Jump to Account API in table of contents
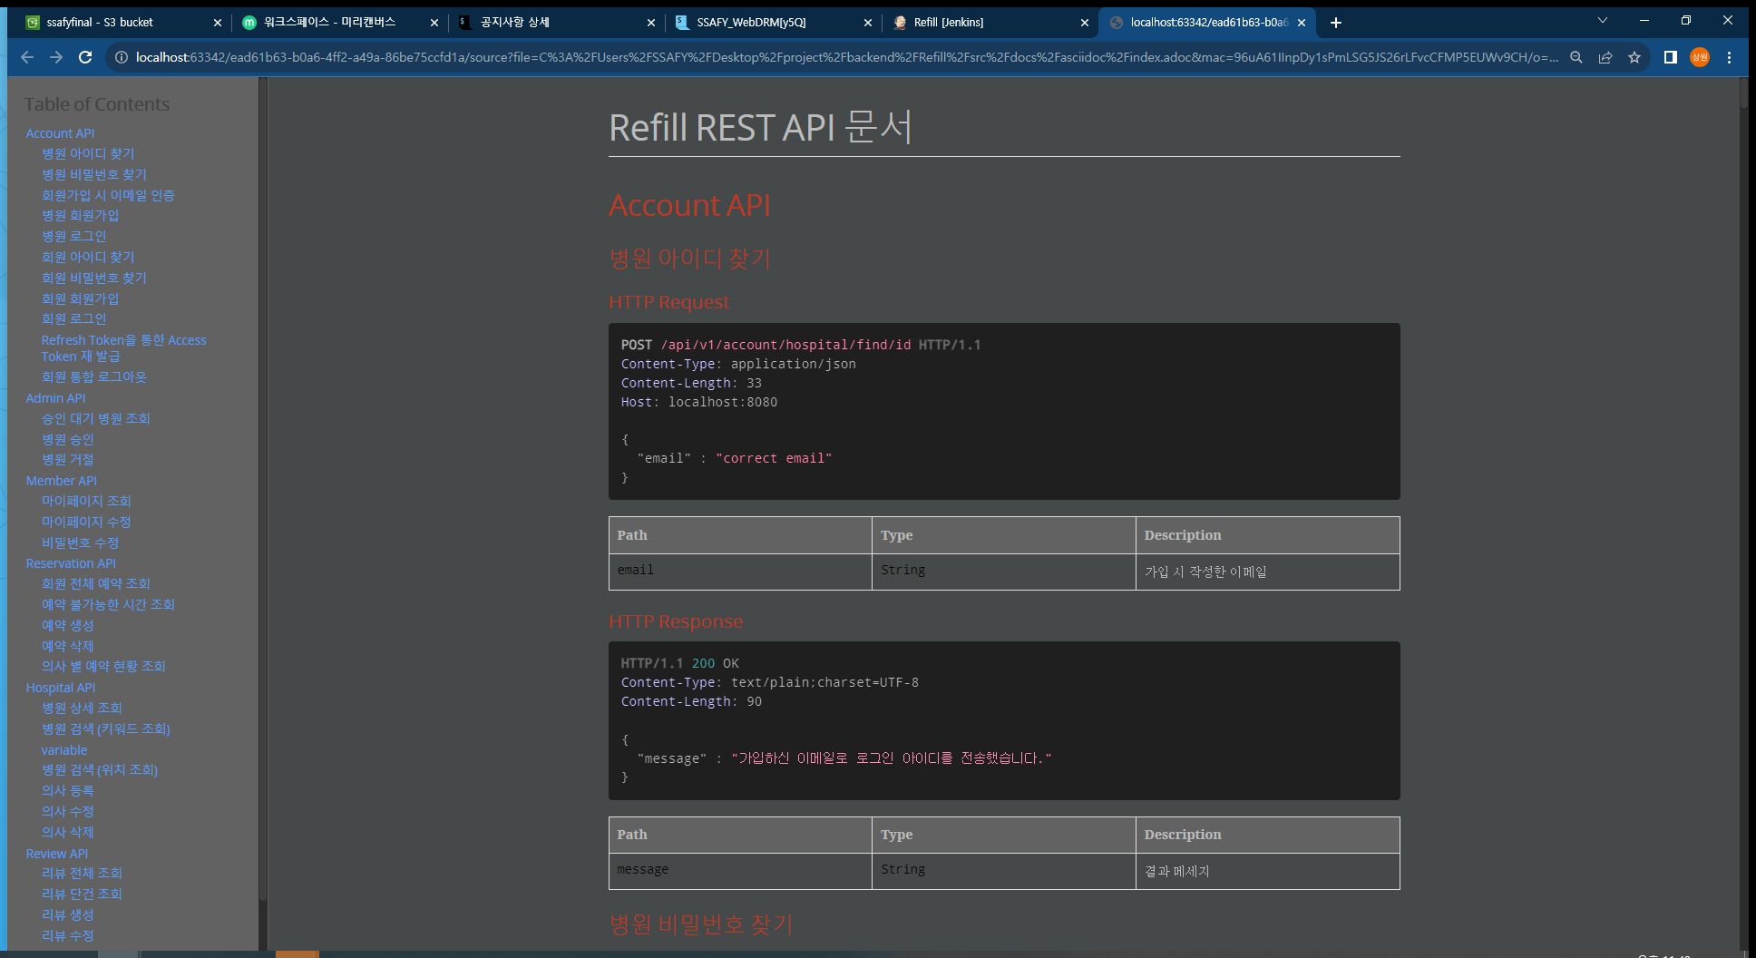 [x=60, y=133]
